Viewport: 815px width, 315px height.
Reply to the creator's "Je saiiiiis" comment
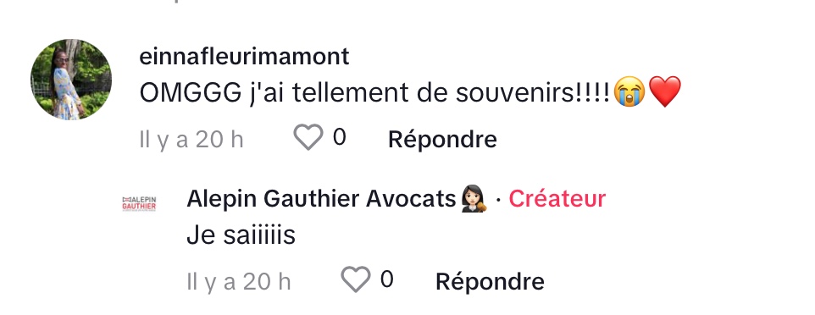[490, 282]
